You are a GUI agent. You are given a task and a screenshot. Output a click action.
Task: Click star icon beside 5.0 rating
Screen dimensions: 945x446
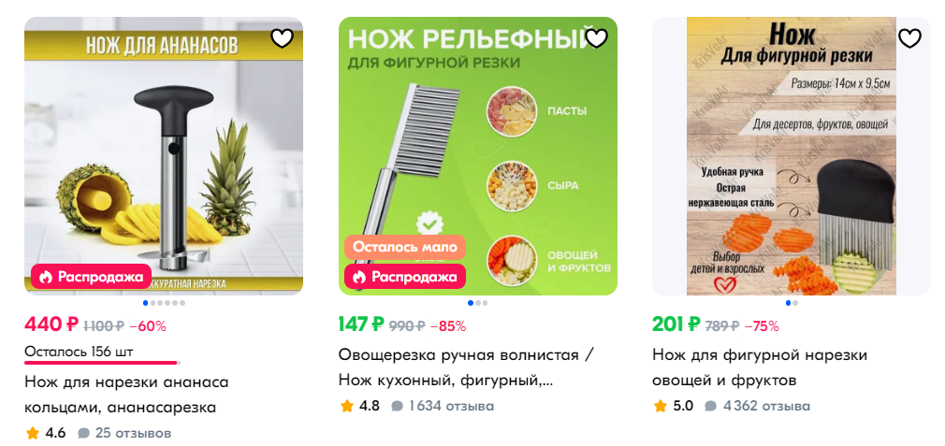[661, 407]
